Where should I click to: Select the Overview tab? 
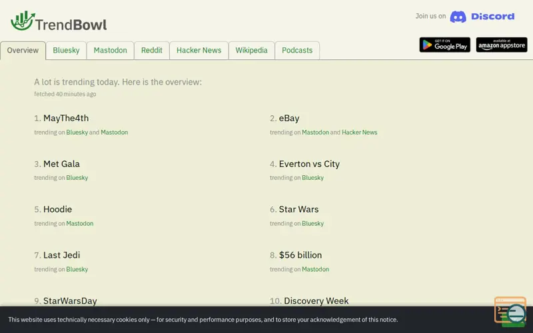[x=23, y=51]
